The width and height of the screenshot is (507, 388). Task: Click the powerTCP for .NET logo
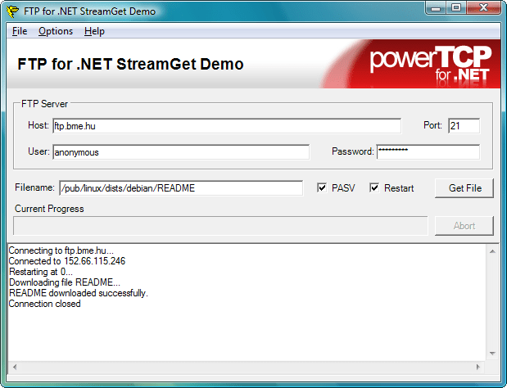tap(430, 66)
